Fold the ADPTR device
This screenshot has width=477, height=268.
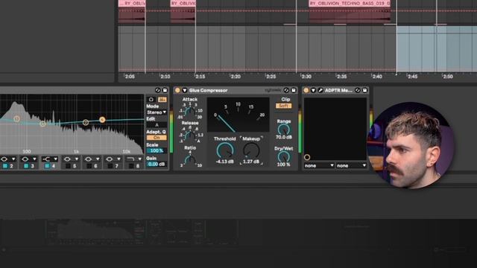click(x=313, y=90)
